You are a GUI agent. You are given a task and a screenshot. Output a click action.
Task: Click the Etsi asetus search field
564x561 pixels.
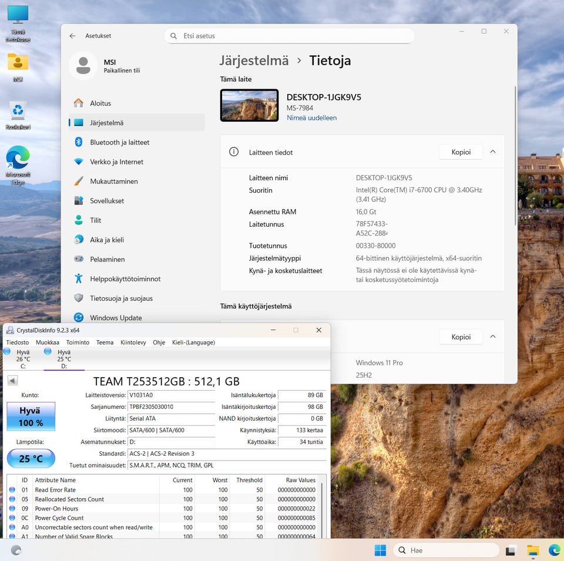(289, 36)
